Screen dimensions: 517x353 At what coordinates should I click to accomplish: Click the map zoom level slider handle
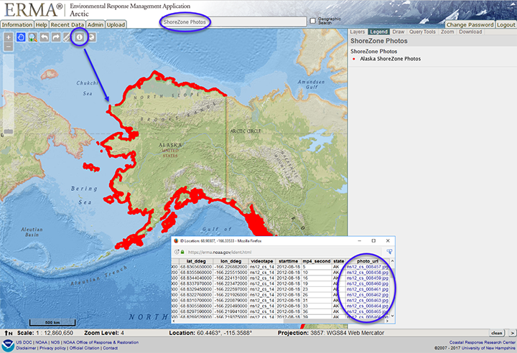click(x=9, y=131)
